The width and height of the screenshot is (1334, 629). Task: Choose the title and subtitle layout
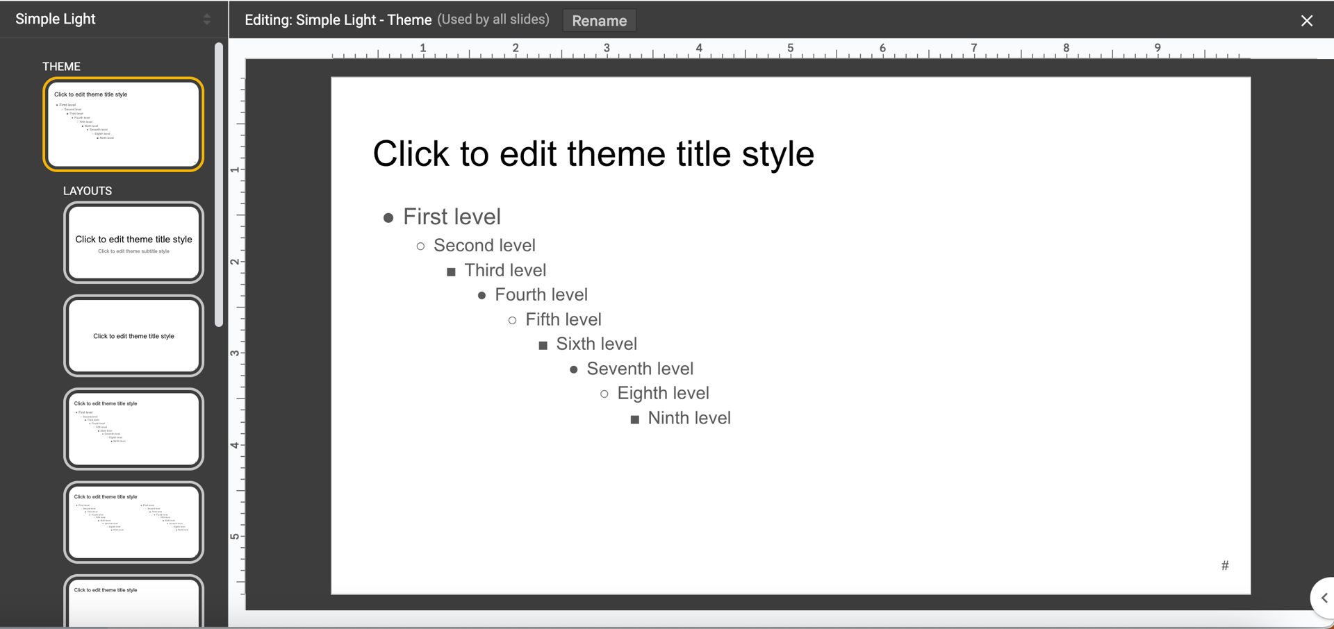[x=133, y=242]
